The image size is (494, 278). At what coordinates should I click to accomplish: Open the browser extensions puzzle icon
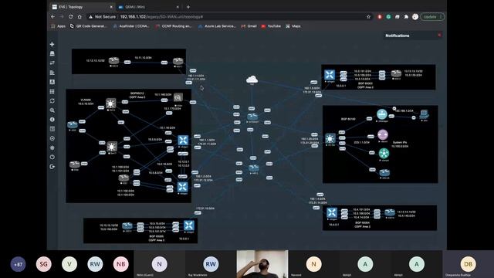(x=406, y=17)
